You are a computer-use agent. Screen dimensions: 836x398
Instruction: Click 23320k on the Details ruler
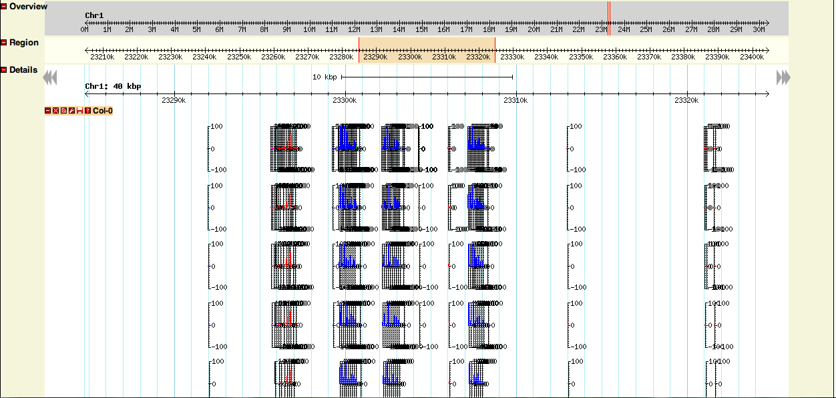point(686,100)
